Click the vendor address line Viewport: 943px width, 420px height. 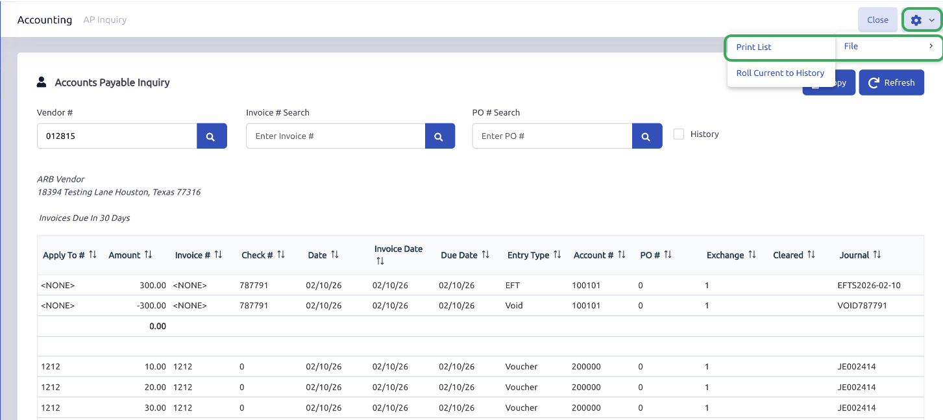[119, 192]
